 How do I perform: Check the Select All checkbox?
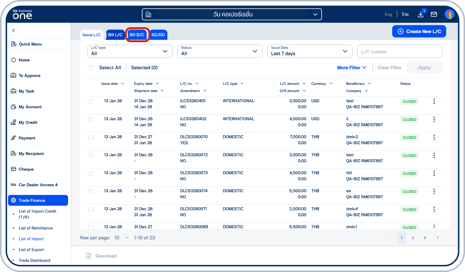click(x=91, y=67)
